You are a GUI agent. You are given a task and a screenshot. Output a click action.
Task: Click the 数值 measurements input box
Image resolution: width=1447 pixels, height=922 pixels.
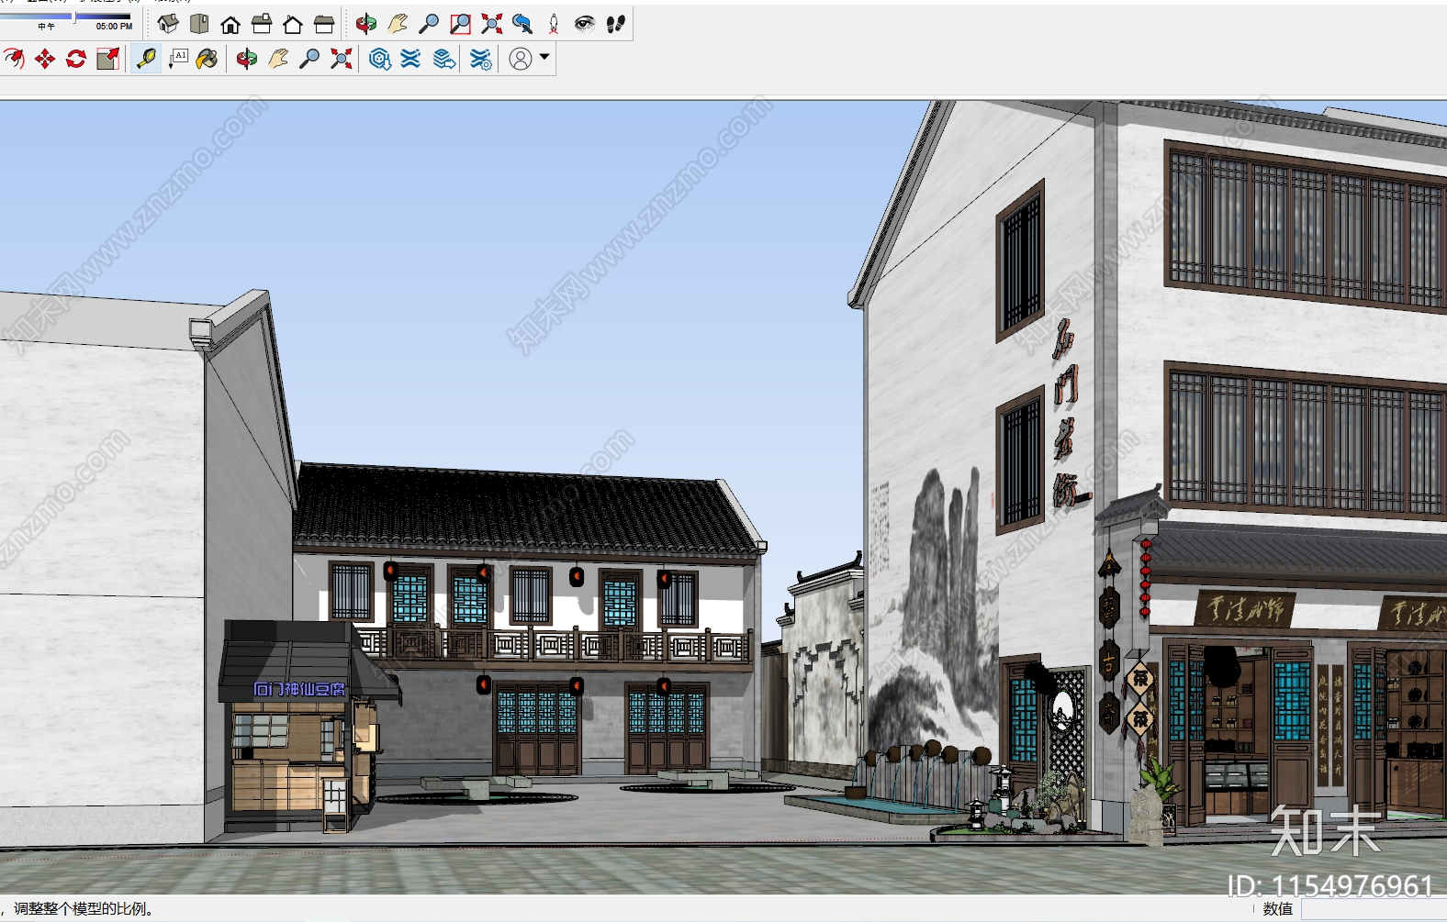tap(1374, 908)
